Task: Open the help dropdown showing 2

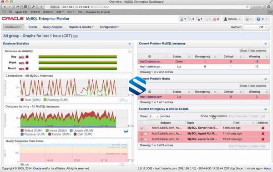Action: [262, 19]
